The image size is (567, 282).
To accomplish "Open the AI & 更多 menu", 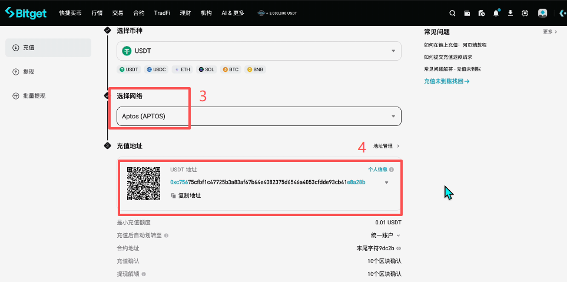I will [x=233, y=13].
